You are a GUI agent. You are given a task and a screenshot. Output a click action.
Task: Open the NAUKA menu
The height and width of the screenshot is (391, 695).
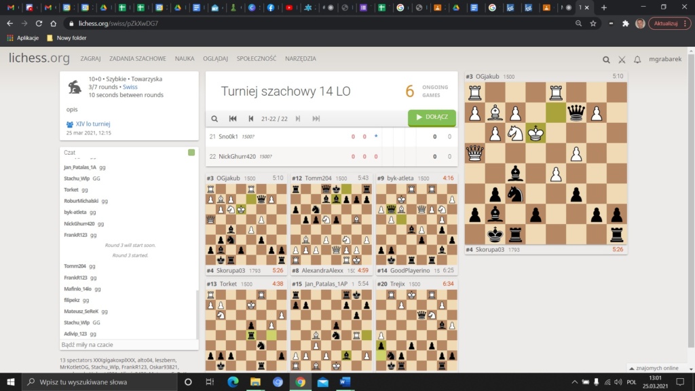(x=184, y=59)
